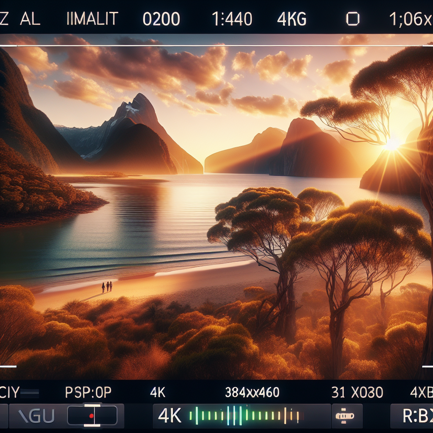This screenshot has width=433, height=433.
Task: Click the PSP:0P indicator
Action: [88, 393]
